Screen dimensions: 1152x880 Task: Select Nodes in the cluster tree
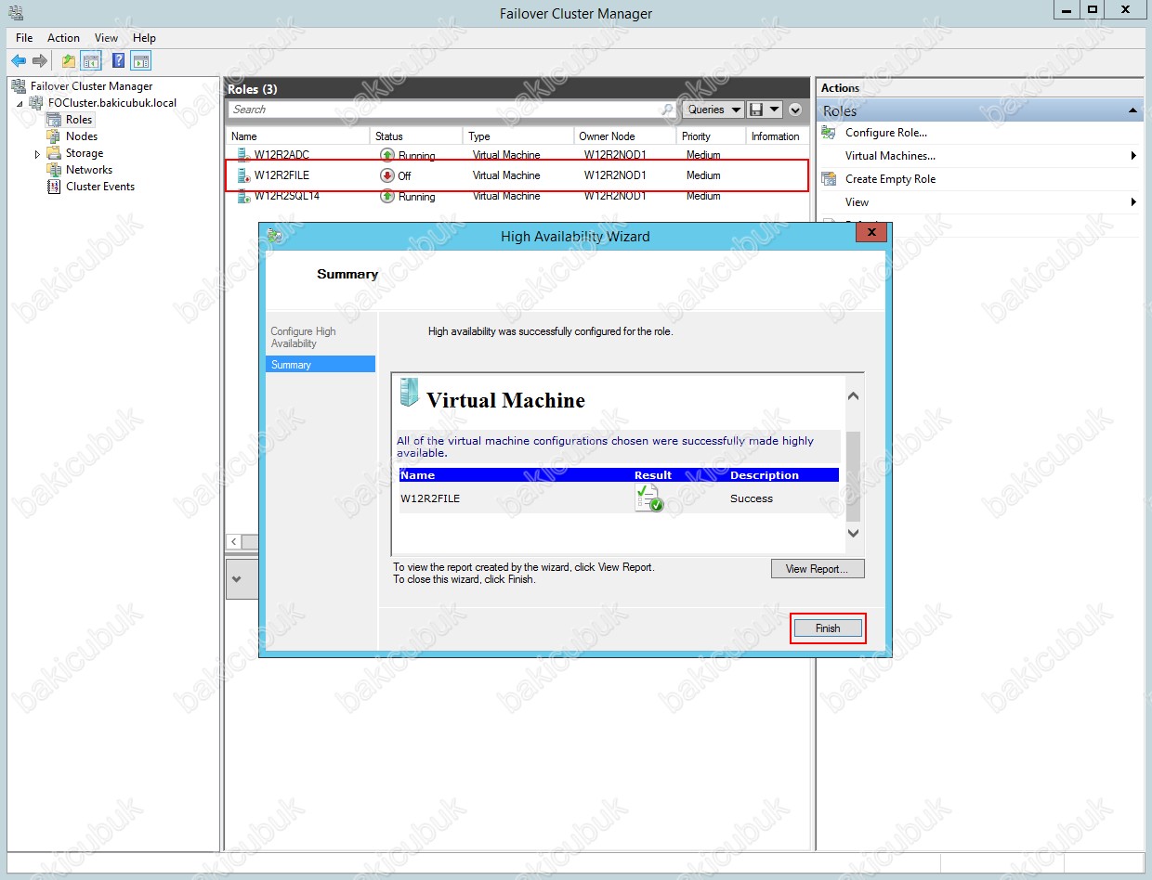[x=81, y=136]
